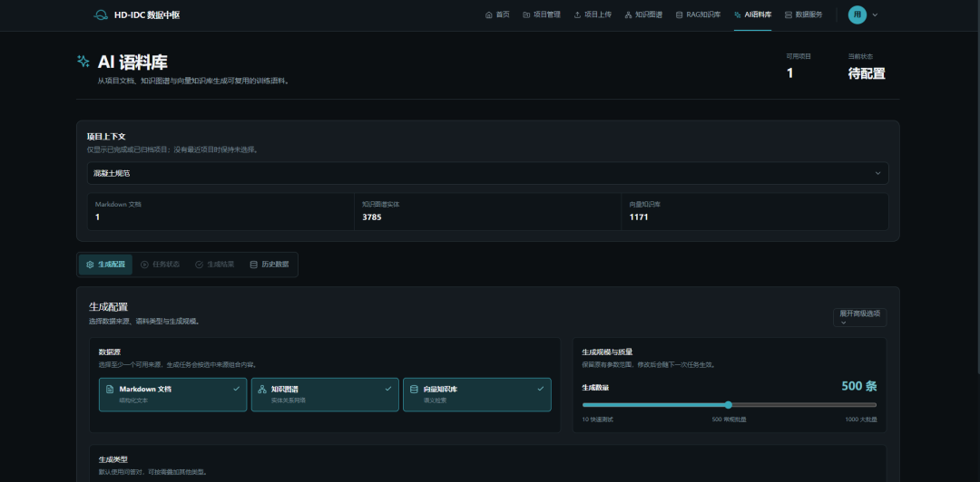Click the server icon beside 数据服务

coord(789,15)
